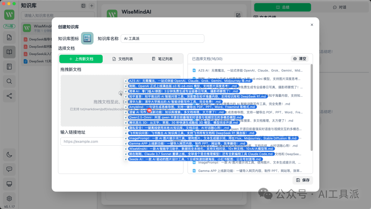This screenshot has width=371, height=209.
Task: Add a new knowledge base with plus icon
Action: [x=92, y=6]
